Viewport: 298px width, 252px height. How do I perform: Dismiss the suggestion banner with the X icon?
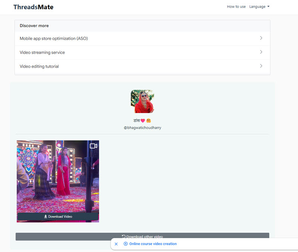click(116, 244)
